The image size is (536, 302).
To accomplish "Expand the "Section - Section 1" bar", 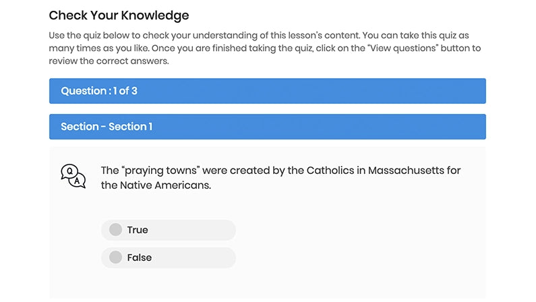I will click(x=267, y=127).
